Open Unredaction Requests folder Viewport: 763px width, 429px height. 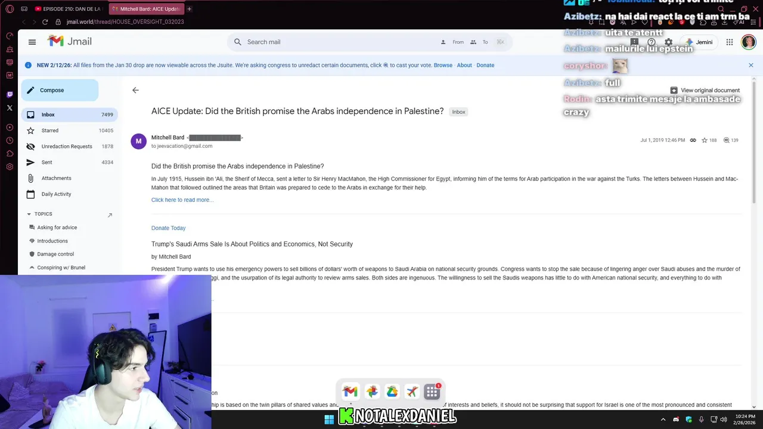[x=69, y=147]
